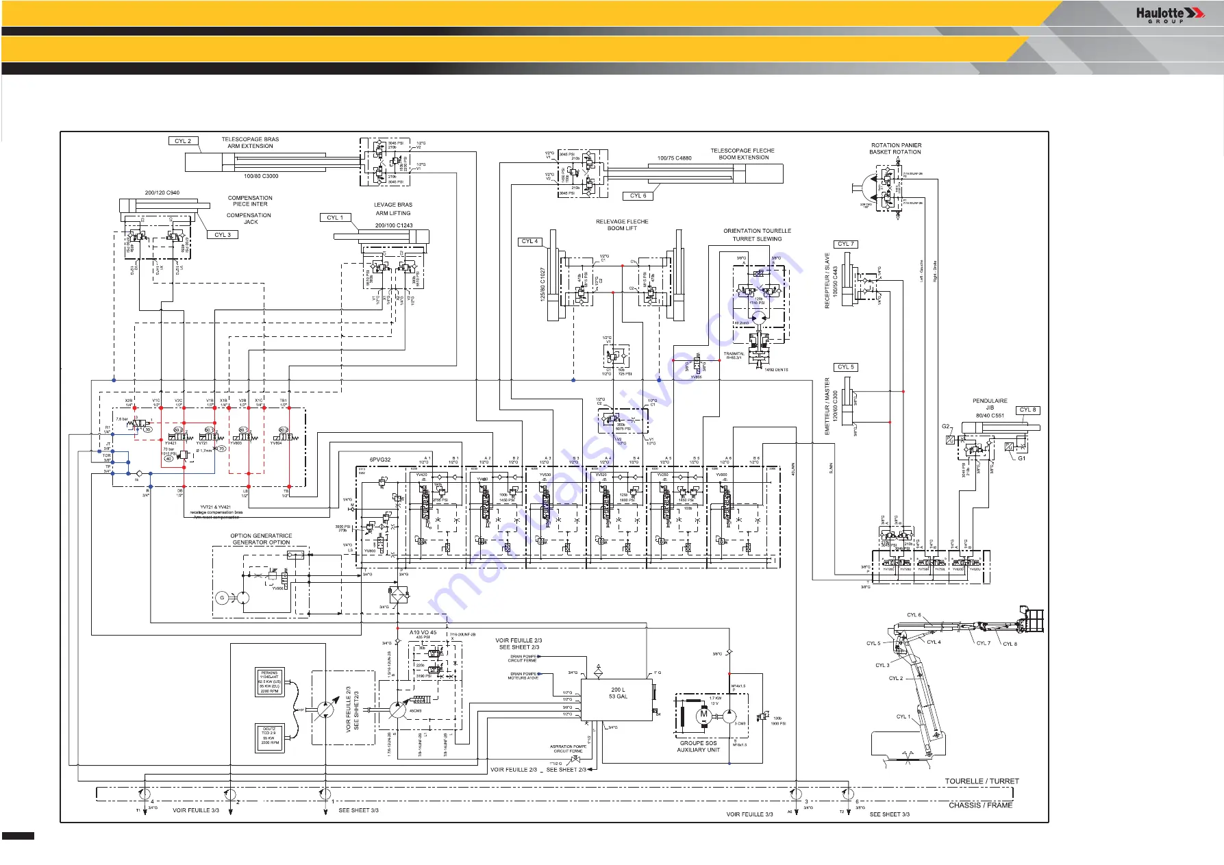
Task: Click the G1 sensor label near jib
Action: 1021,459
